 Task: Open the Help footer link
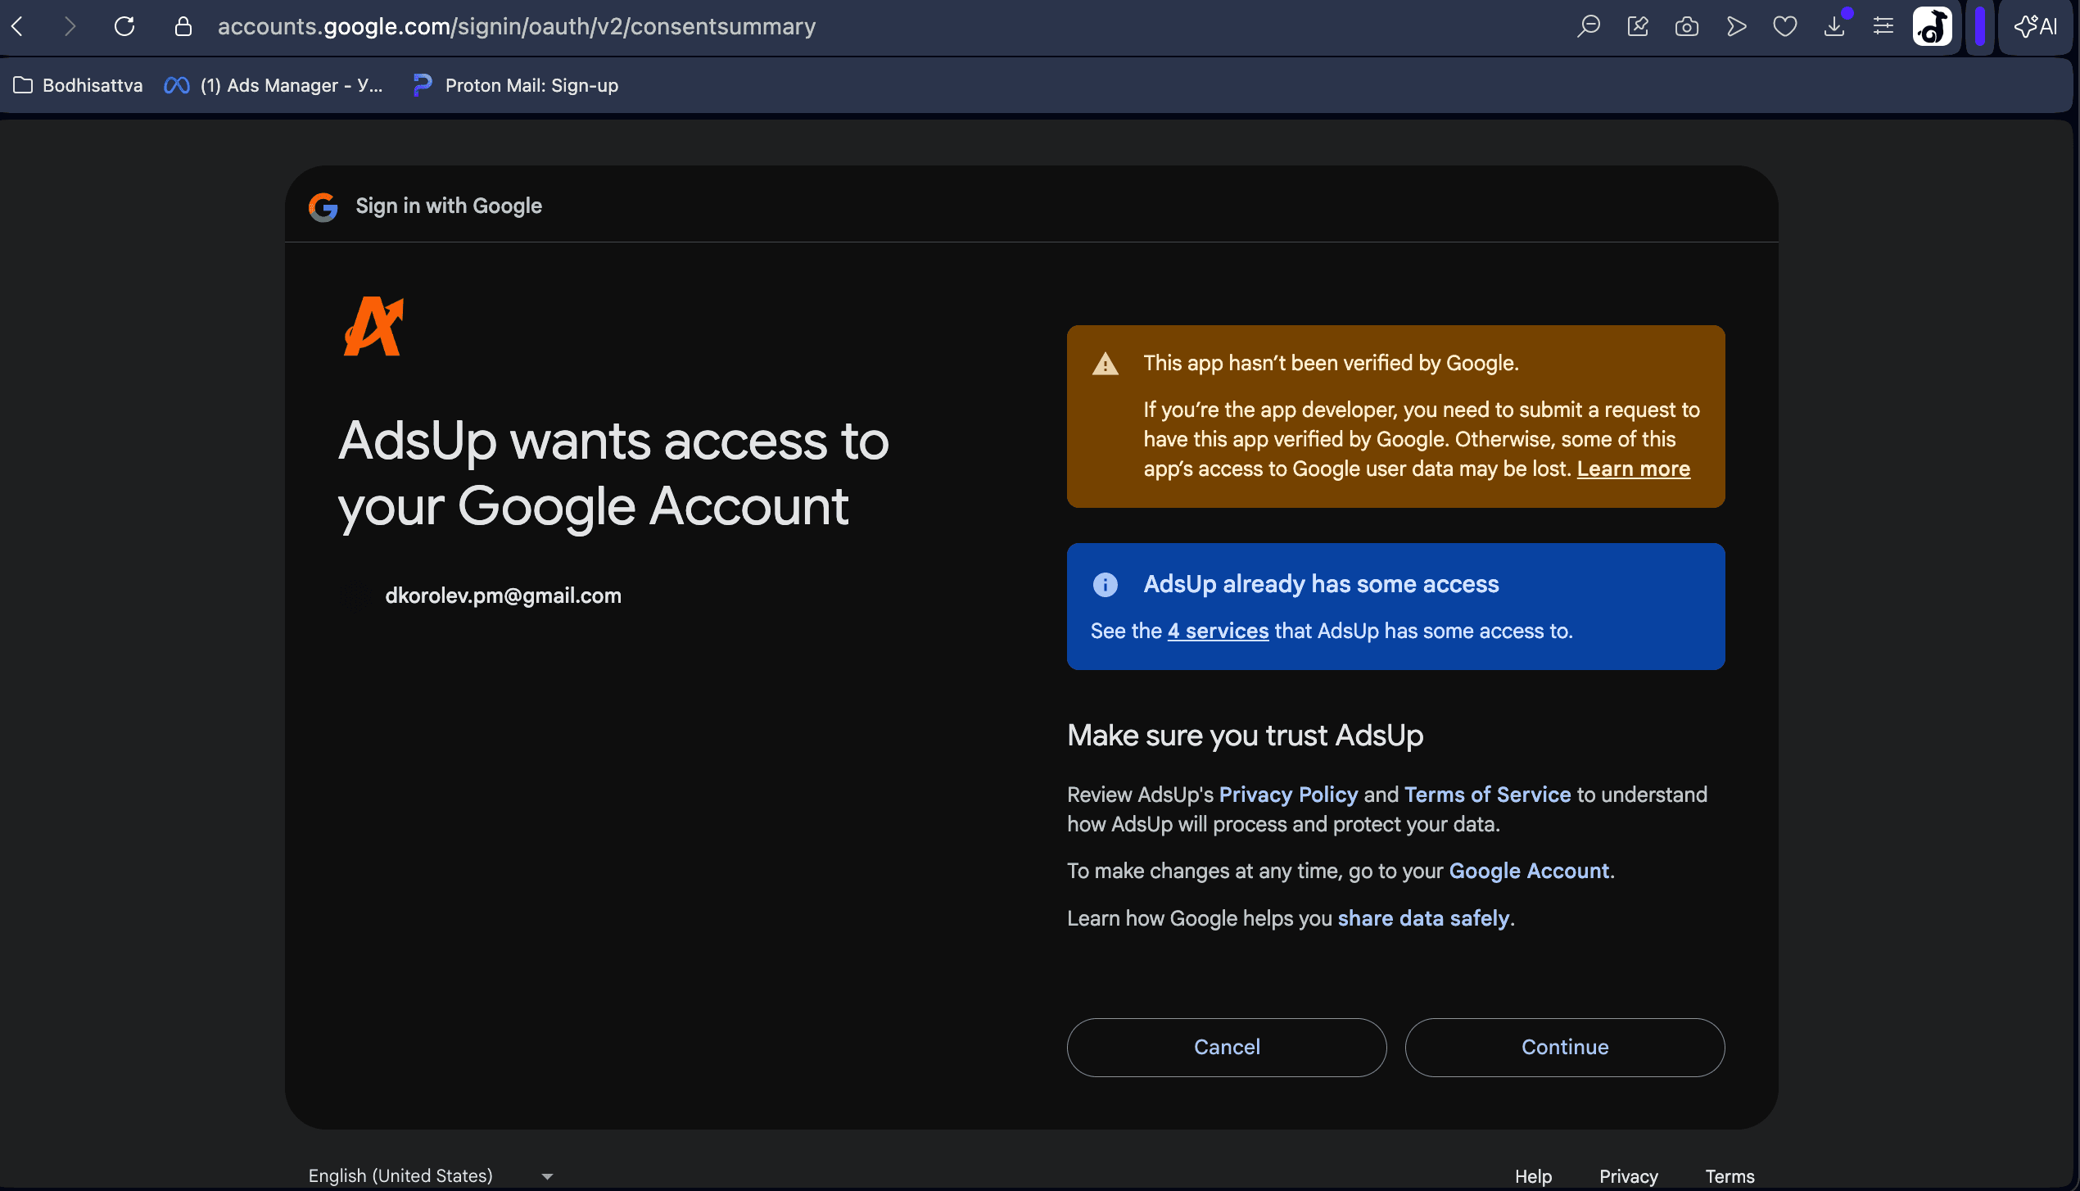point(1533,1176)
